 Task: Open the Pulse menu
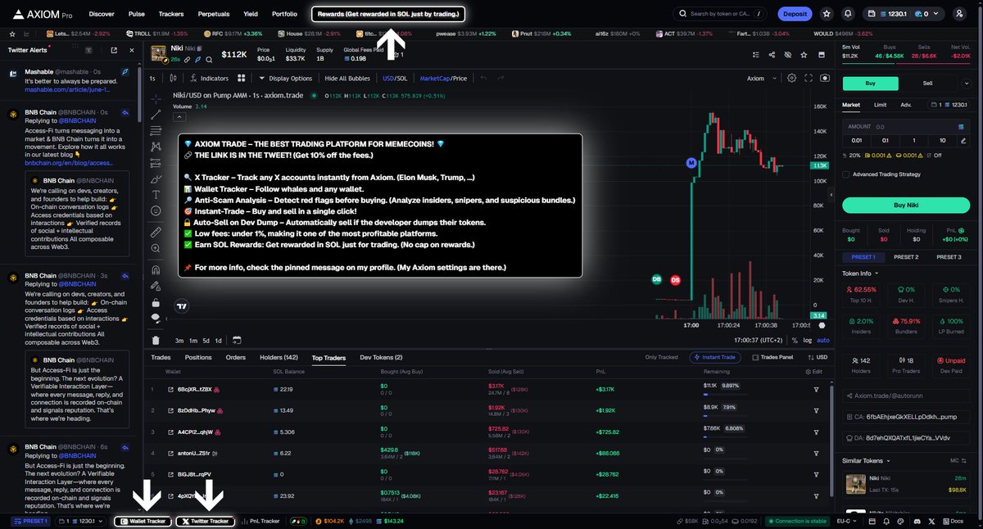(137, 14)
